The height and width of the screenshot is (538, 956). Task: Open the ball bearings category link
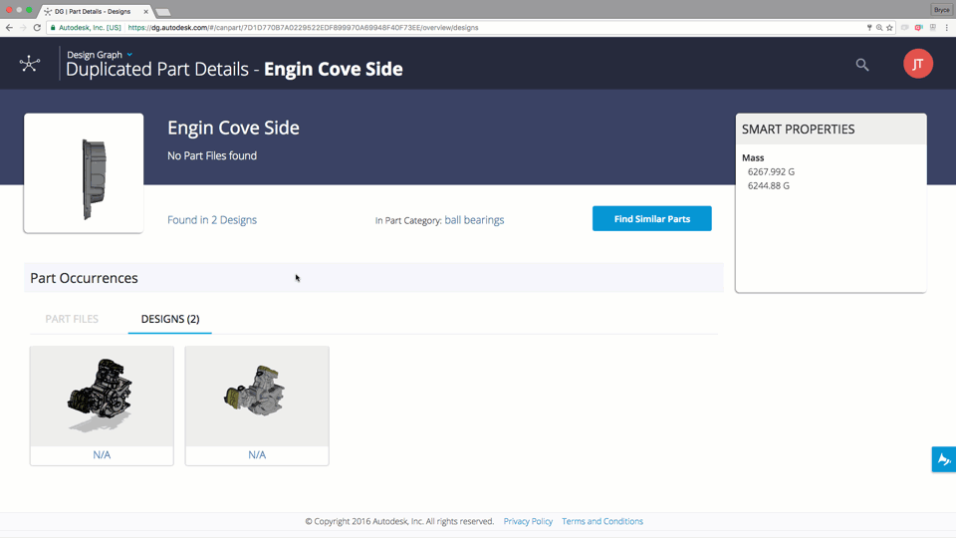(x=474, y=219)
